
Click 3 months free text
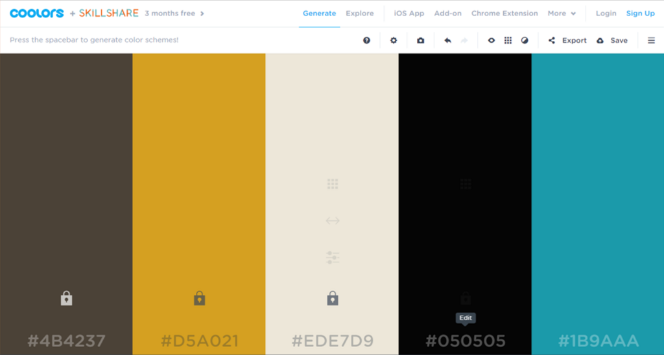click(170, 14)
